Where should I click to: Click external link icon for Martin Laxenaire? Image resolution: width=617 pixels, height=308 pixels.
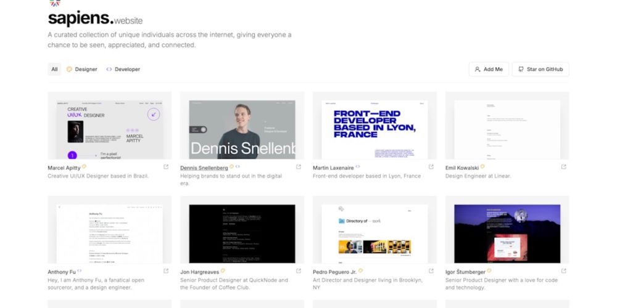point(431,167)
